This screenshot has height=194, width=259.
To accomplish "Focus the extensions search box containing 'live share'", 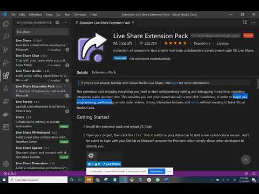I will tap(43, 32).
